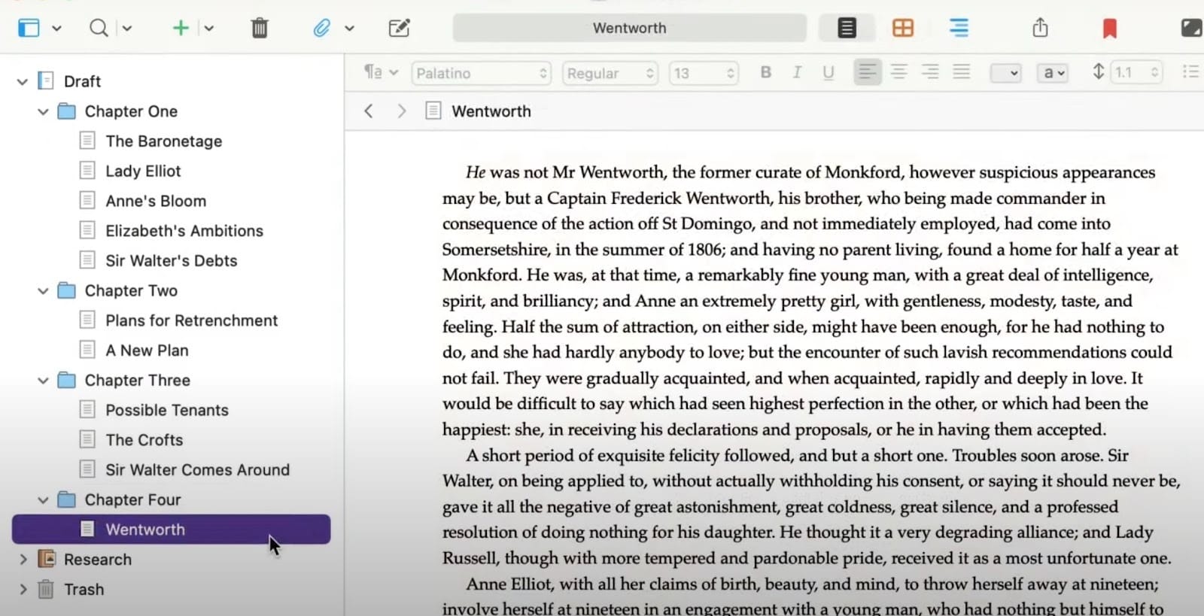Viewport: 1204px width, 616px height.
Task: Collapse the Chapter Two folder
Action: pos(44,291)
